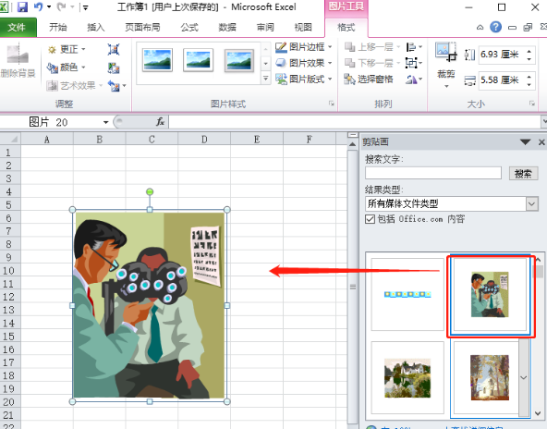
Task: Select the autumn church clip art thumbnail
Action: point(489,378)
